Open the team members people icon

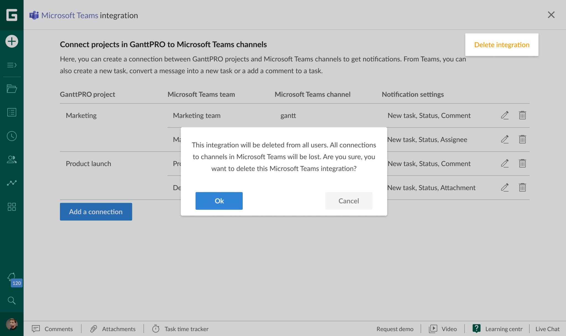tap(12, 159)
